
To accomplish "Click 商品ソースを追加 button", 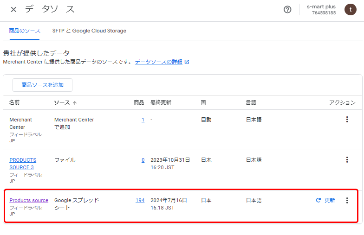I will [42, 85].
